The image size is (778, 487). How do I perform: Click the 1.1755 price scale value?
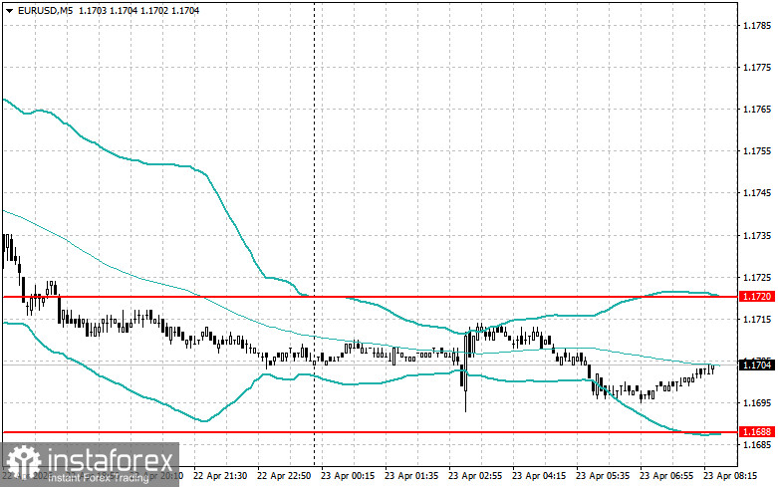coord(758,150)
